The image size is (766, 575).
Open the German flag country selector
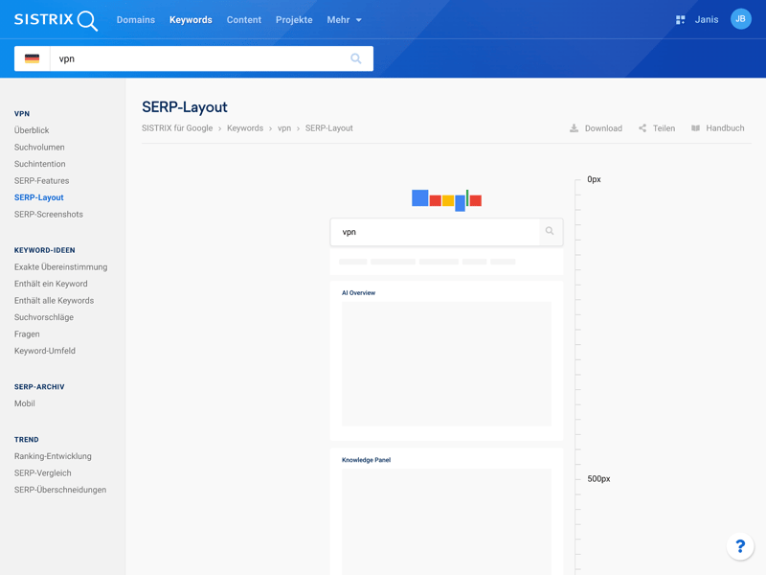[33, 58]
